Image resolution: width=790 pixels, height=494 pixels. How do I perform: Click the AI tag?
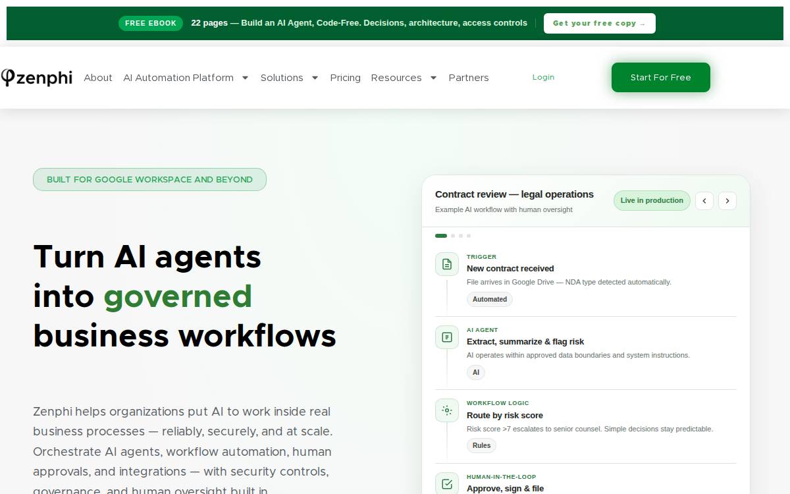476,372
